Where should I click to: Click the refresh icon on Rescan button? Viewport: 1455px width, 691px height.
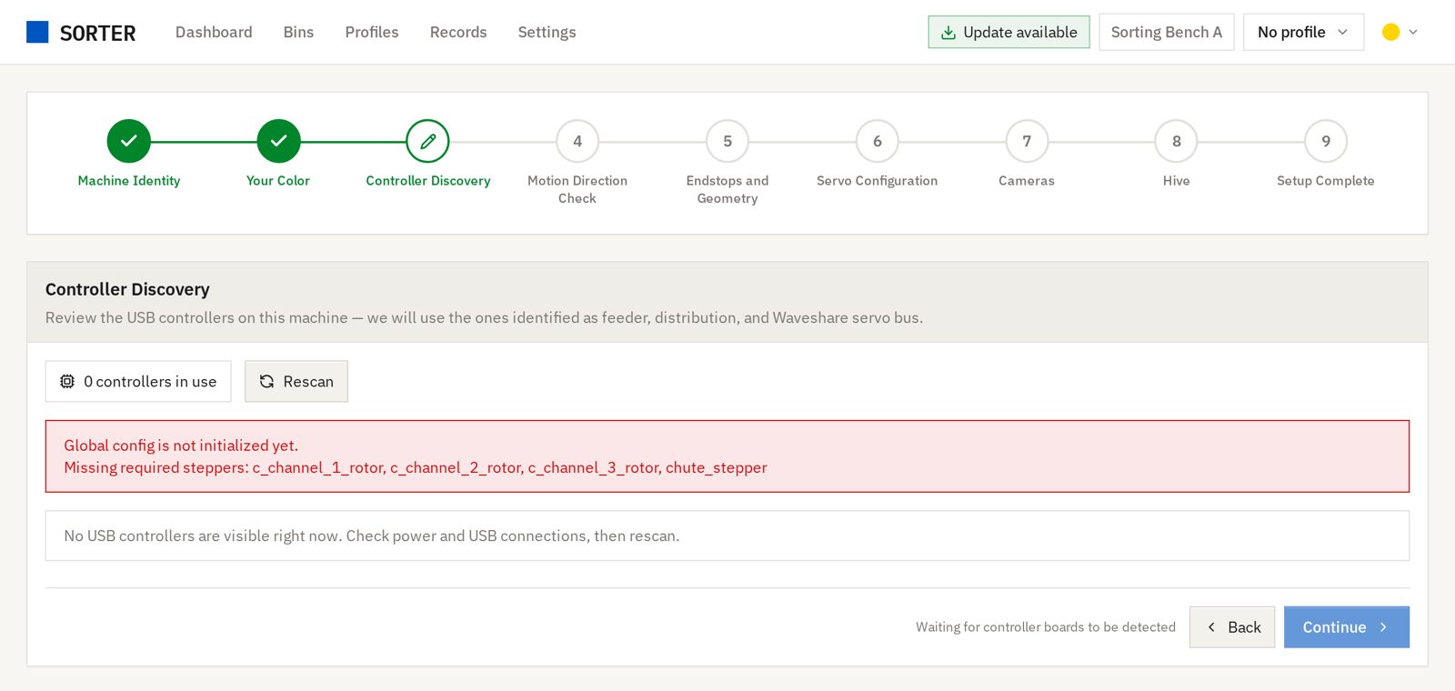(x=266, y=382)
